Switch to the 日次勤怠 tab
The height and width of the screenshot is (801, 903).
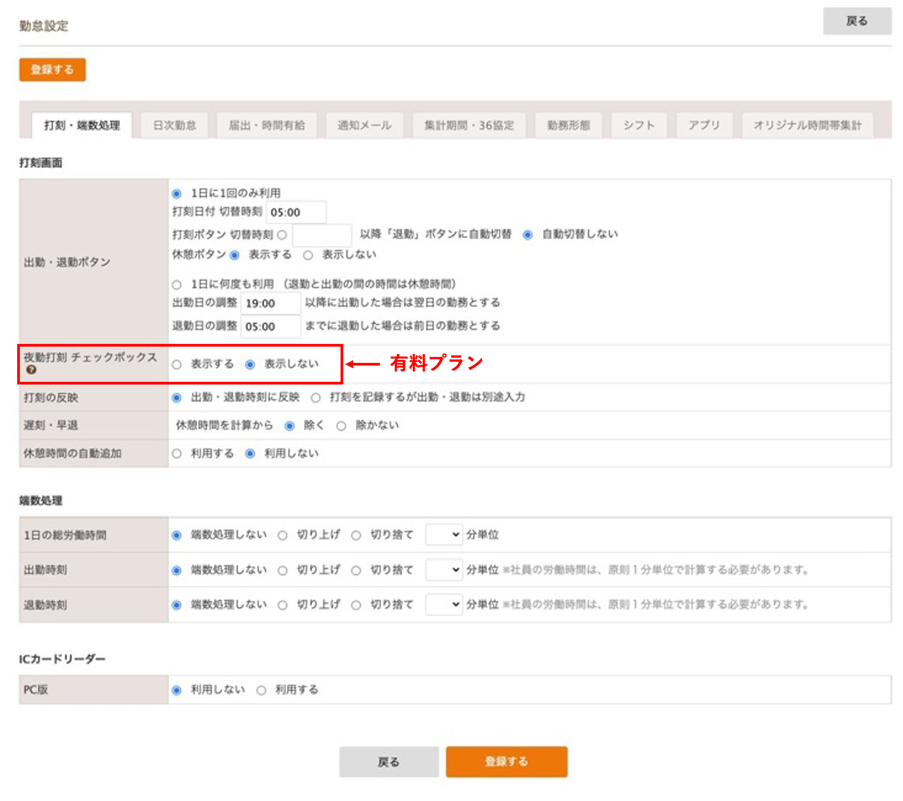175,126
